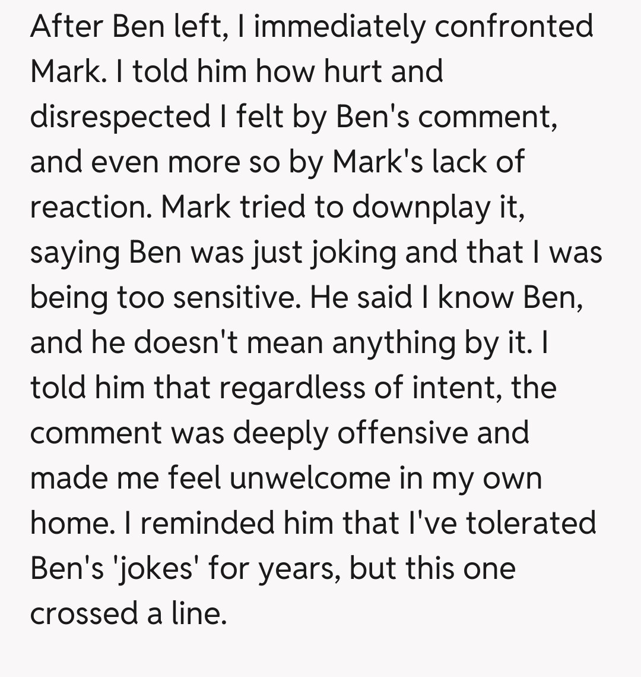This screenshot has height=677, width=641.
Task: Click the word "downplay"
Action: [406, 207]
